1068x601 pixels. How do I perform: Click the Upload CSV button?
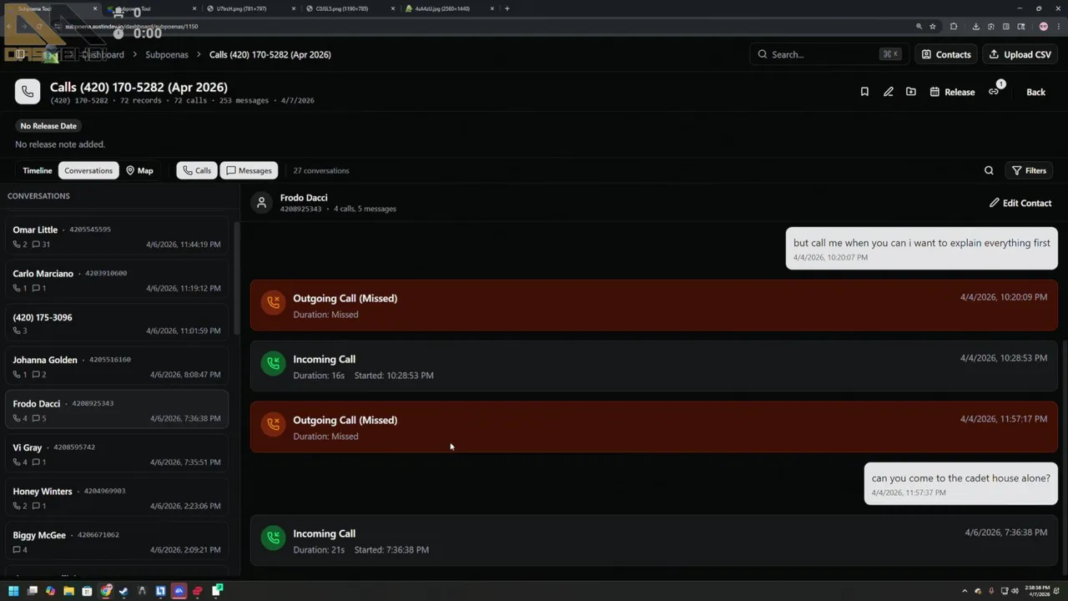click(1020, 54)
